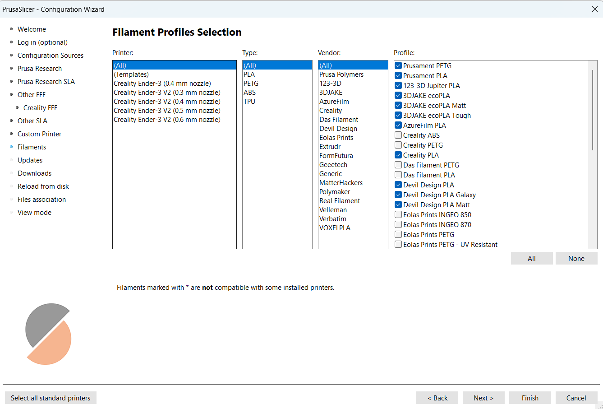Check the Eolas Prints INGEO 850 profile

398,215
